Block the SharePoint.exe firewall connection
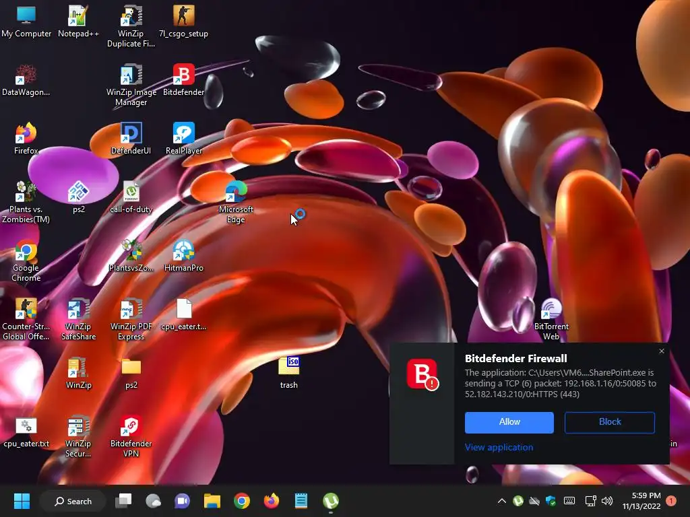The image size is (690, 517). [x=609, y=423]
